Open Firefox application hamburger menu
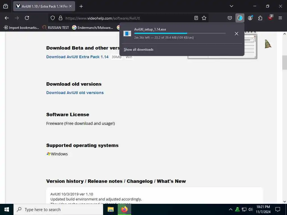Image resolution: width=287 pixels, height=215 pixels. tap(280, 18)
